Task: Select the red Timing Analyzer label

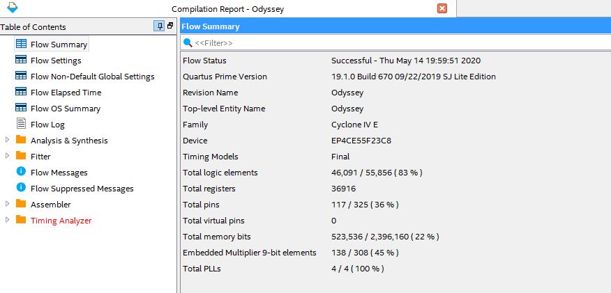Action: (x=61, y=221)
